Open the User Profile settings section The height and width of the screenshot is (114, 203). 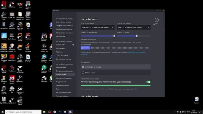tap(64, 26)
